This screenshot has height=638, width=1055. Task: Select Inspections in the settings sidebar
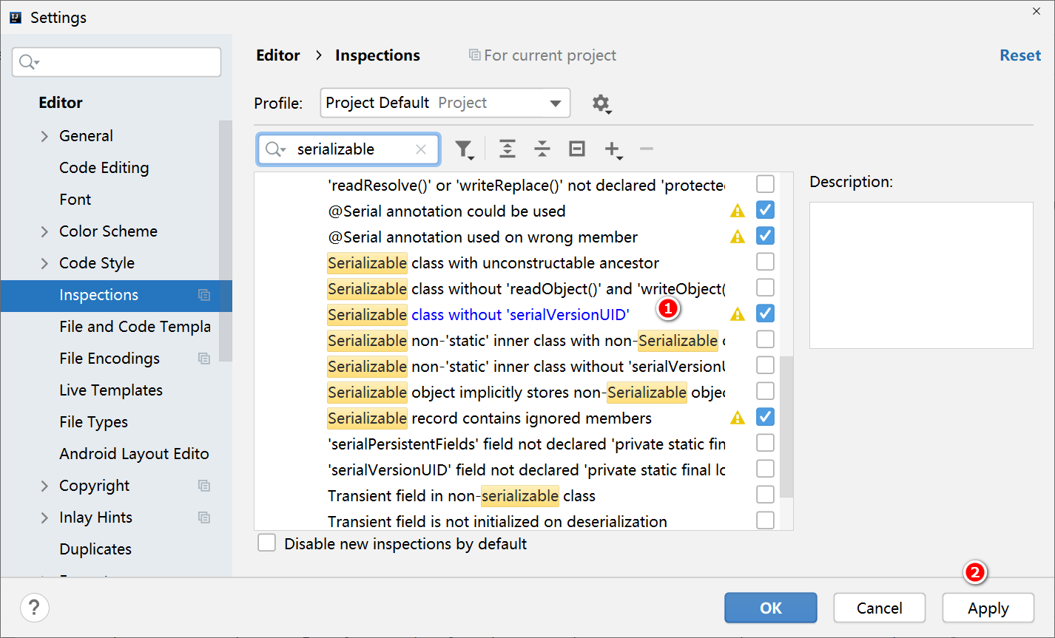pyautogui.click(x=116, y=295)
